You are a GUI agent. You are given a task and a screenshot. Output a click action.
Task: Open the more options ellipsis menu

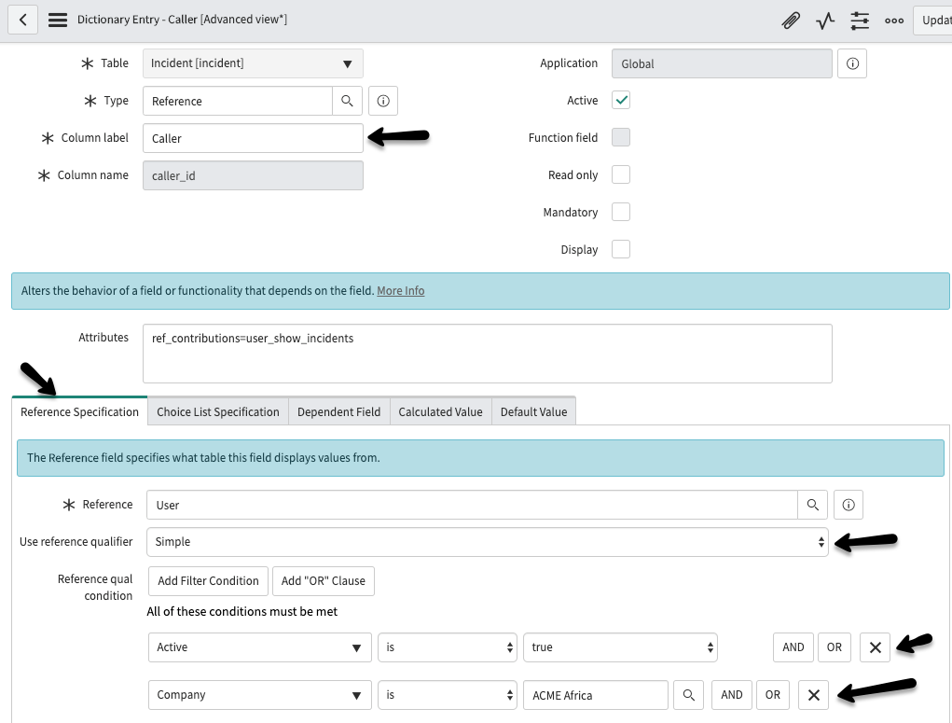click(x=893, y=20)
